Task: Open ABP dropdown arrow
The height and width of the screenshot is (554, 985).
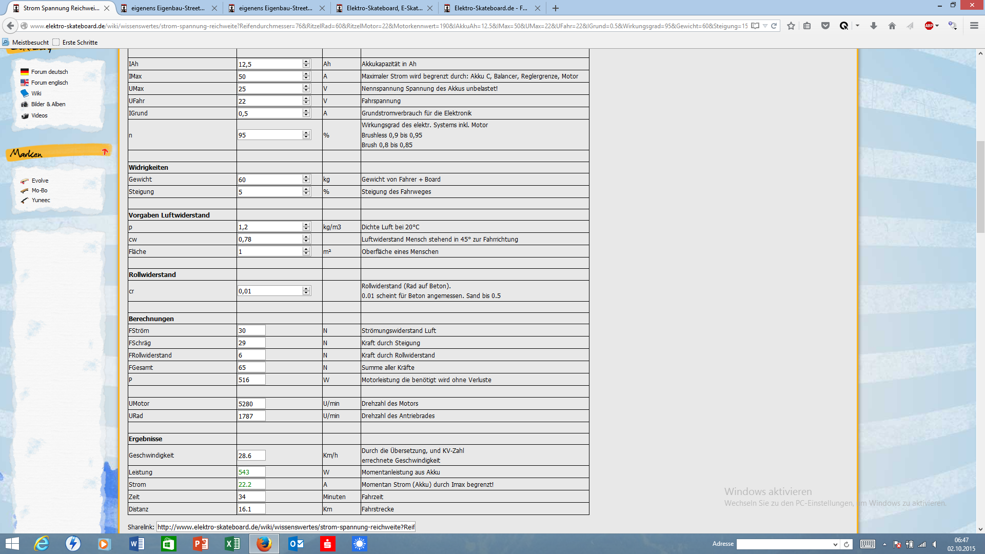Action: [937, 26]
